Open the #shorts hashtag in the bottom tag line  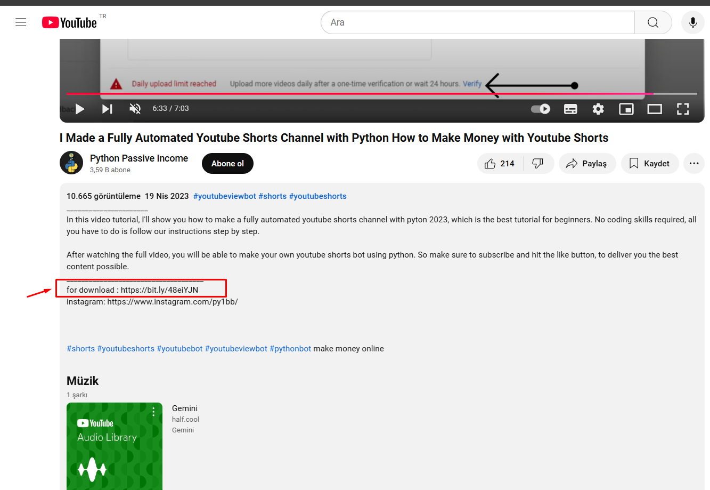pyautogui.click(x=80, y=349)
